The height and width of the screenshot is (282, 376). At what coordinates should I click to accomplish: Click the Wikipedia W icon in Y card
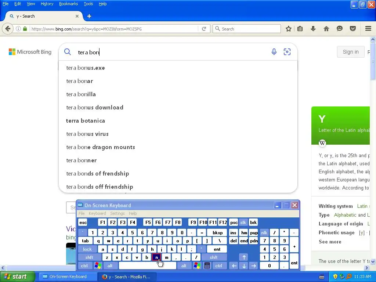[322, 143]
